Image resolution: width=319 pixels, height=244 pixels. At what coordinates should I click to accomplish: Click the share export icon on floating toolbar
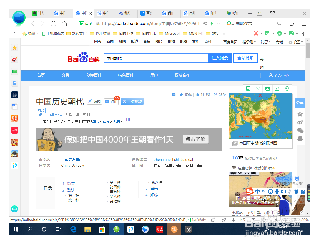click(277, 89)
